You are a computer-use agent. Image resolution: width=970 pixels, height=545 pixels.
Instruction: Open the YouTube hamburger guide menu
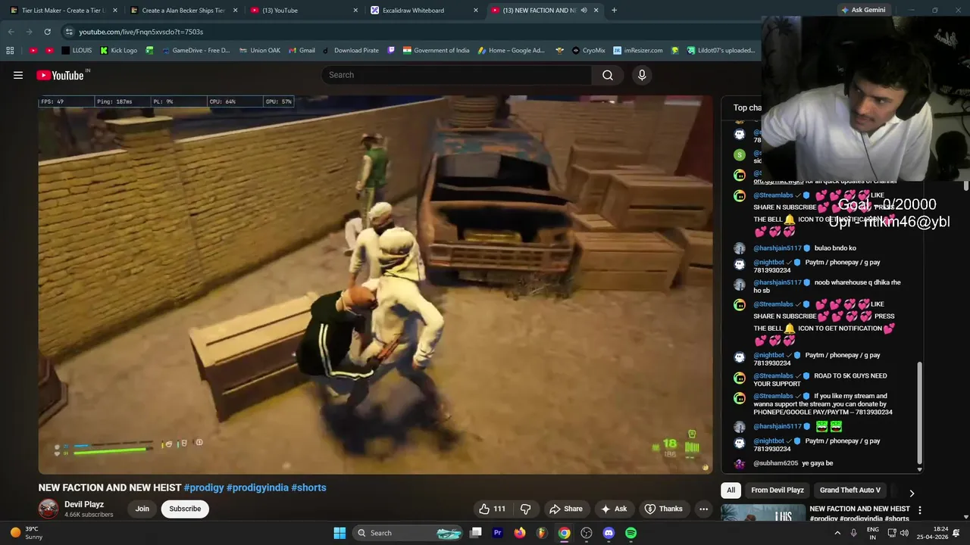(18, 75)
